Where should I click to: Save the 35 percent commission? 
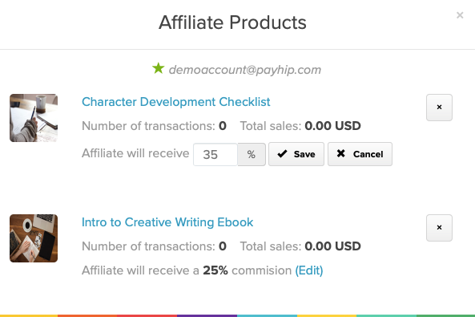(296, 154)
